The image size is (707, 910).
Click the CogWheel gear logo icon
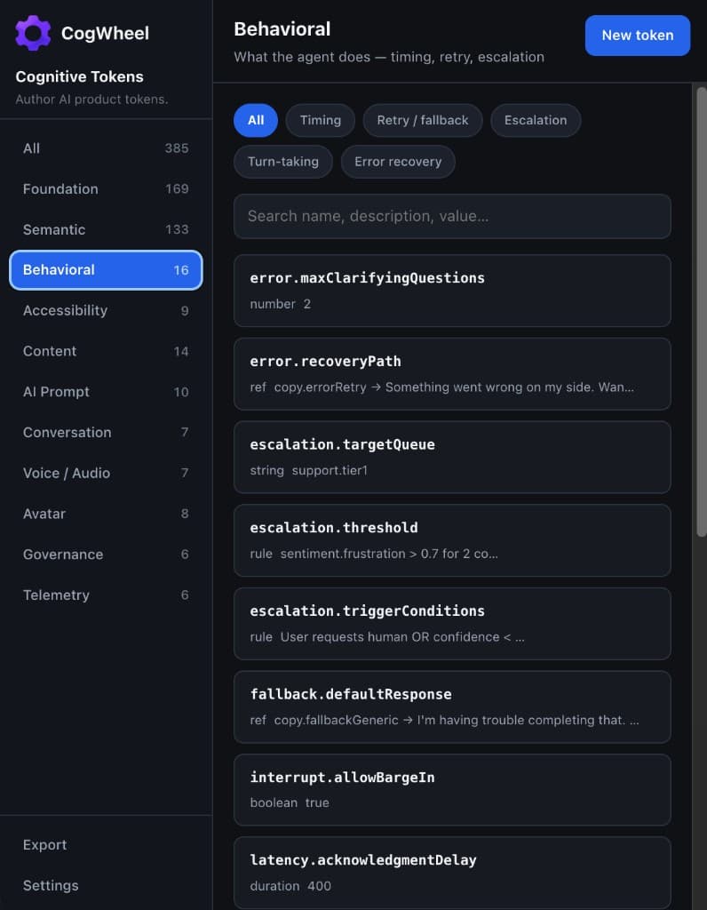33,33
